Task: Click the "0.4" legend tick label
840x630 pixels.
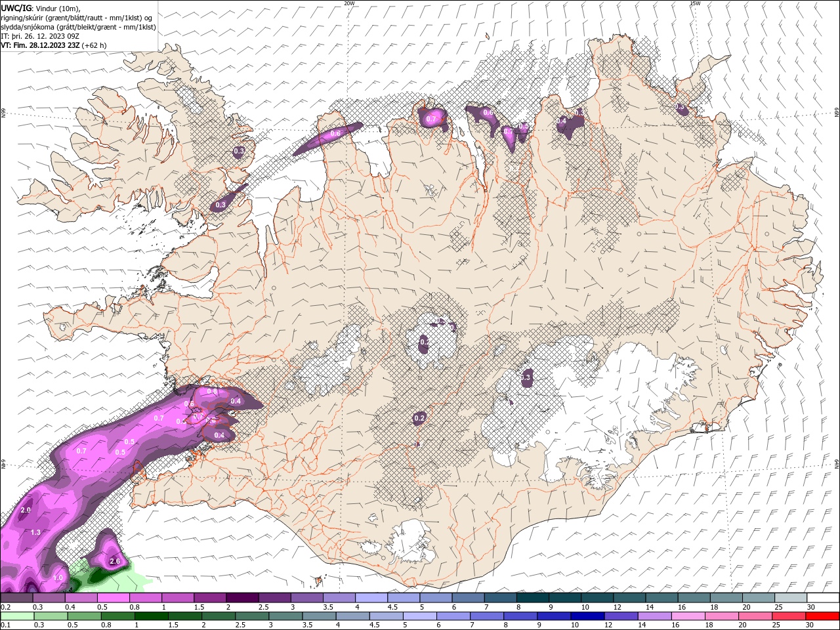Action: click(x=70, y=607)
